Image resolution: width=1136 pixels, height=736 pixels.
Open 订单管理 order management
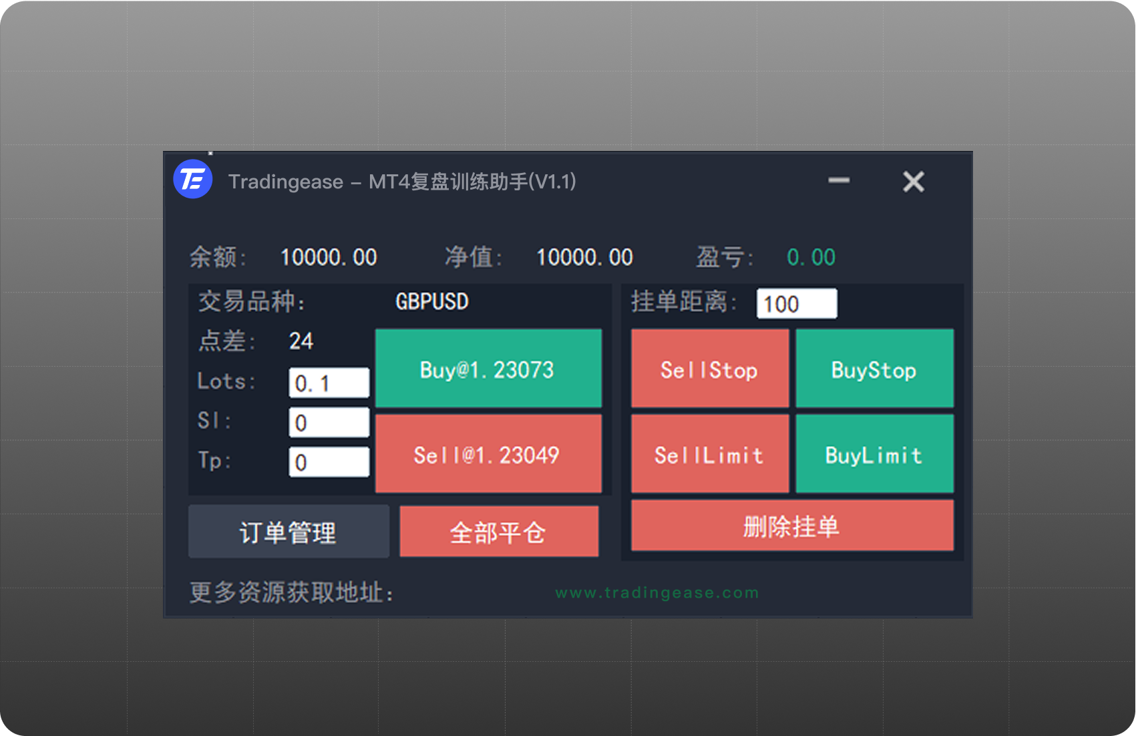[x=289, y=532]
